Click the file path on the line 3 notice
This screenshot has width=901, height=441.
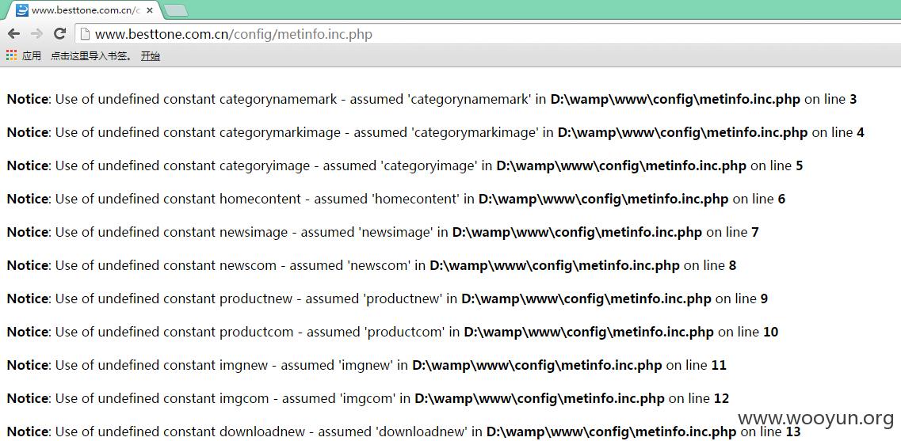pos(675,99)
